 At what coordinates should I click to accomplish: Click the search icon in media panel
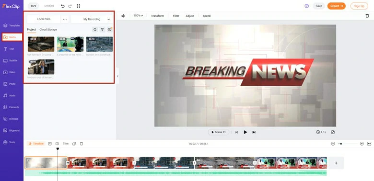(x=95, y=30)
